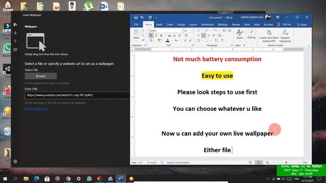
Task: Switch to the Design tab
Action: (x=181, y=24)
